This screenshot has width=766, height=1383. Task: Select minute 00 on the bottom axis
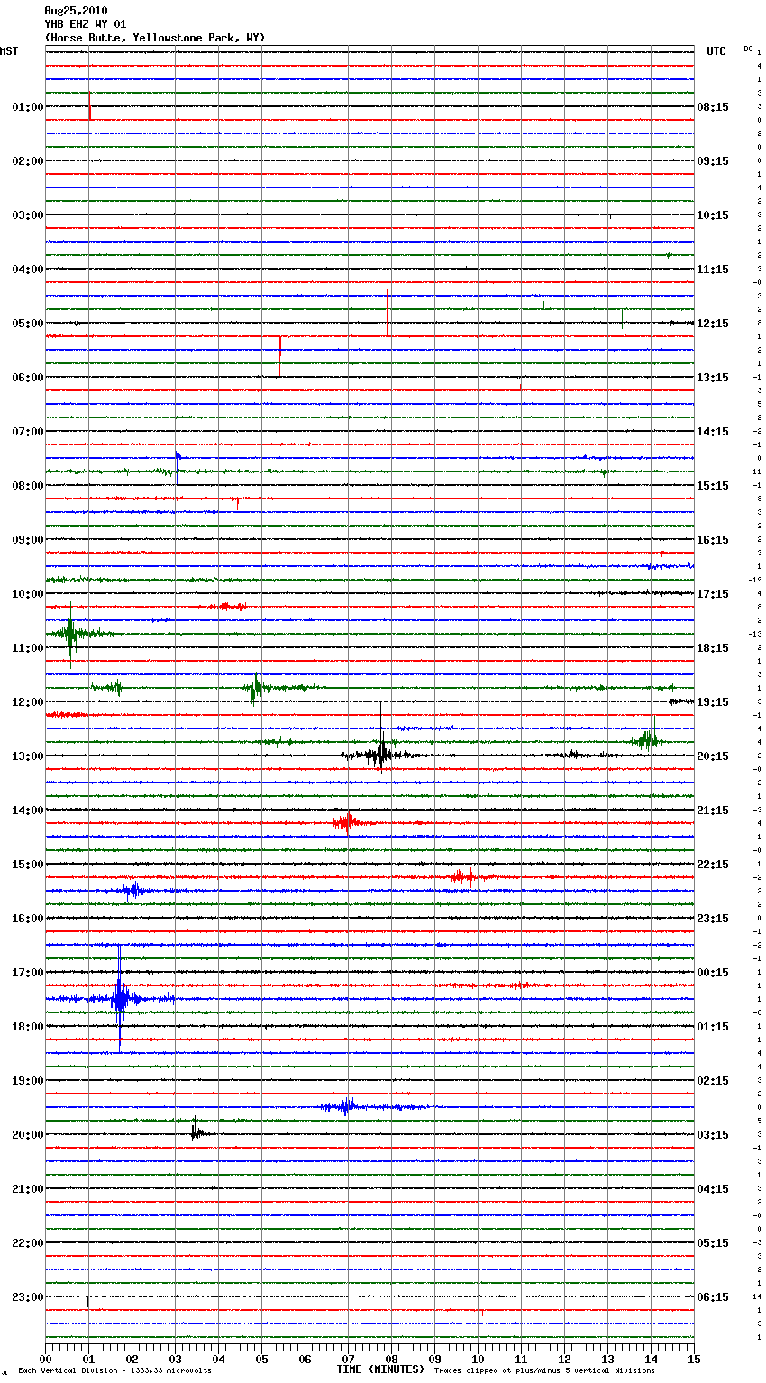pos(45,1359)
